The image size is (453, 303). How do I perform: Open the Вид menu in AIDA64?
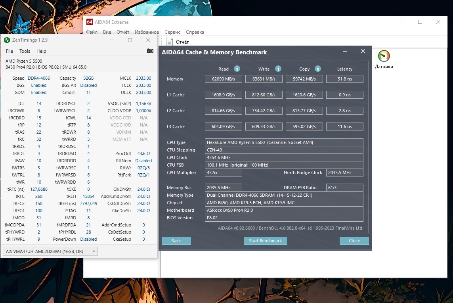click(x=107, y=32)
